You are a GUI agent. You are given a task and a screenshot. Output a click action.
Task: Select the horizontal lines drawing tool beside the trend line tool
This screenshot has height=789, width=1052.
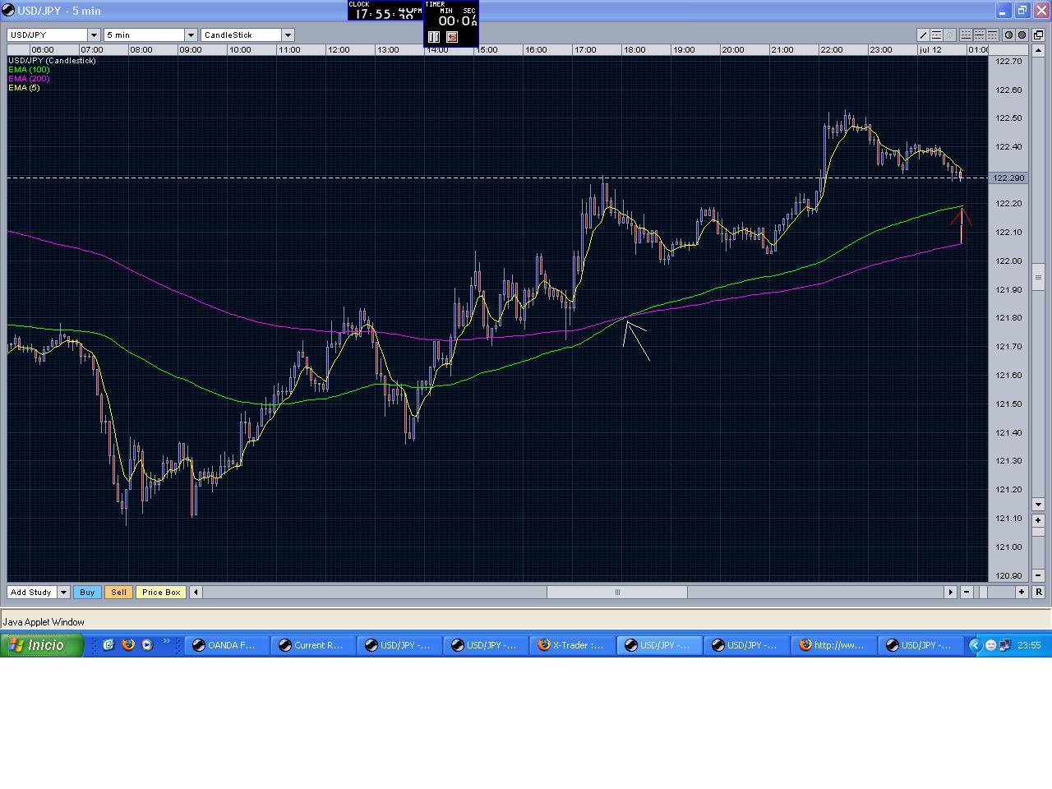pyautogui.click(x=936, y=35)
